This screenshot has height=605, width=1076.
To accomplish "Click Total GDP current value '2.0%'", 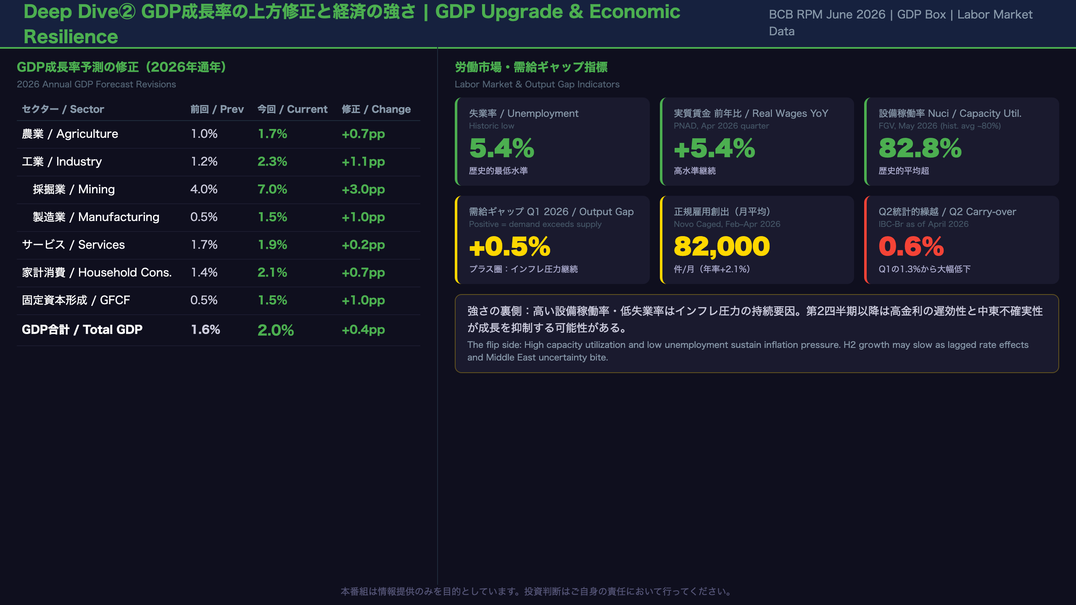I will click(276, 330).
